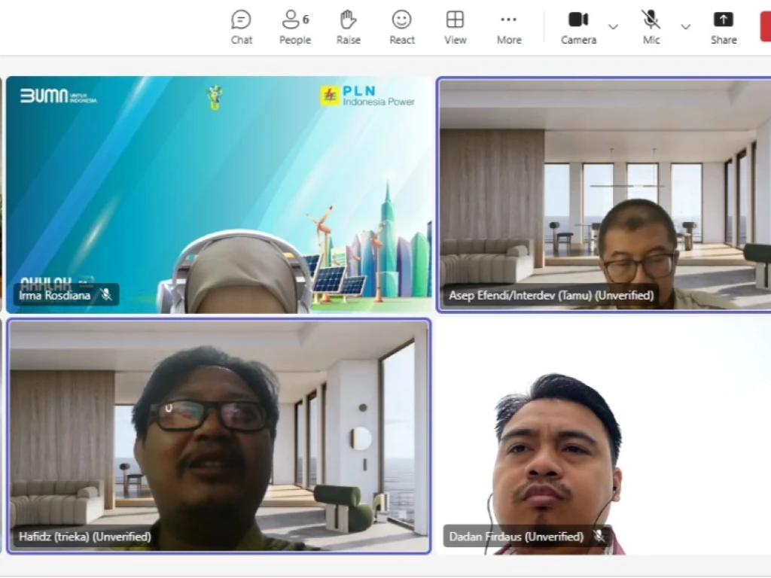
Task: Click the red Leave button
Action: tap(765, 27)
